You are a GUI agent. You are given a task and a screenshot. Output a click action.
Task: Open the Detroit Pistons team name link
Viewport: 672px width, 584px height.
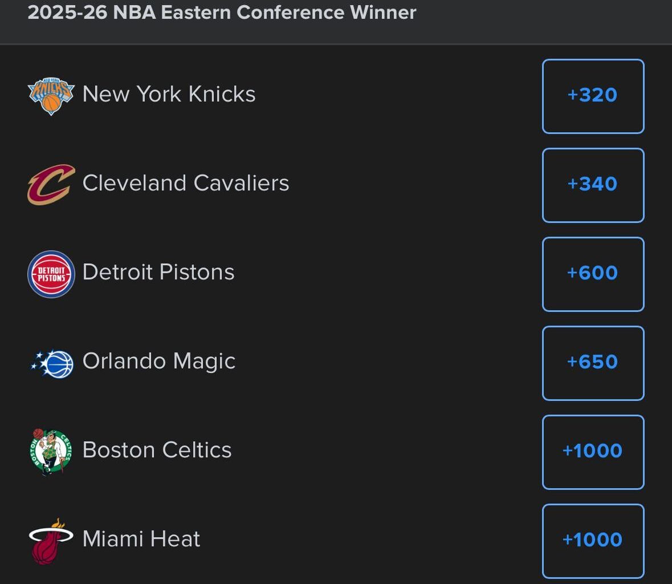coord(158,273)
